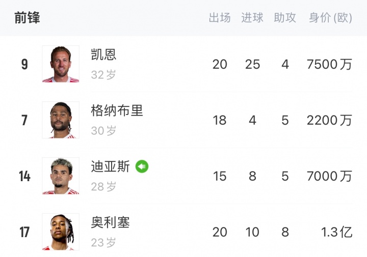The image size is (367, 257).
Task: Open 格纳布里's player photo
Action: pos(61,120)
